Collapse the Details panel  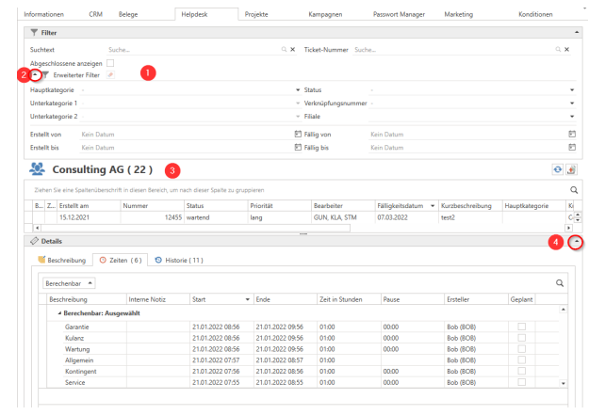[576, 242]
